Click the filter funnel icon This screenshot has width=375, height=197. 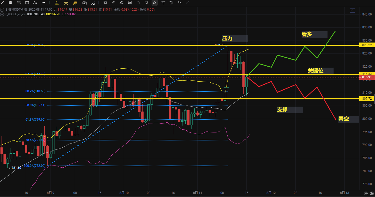click(163, 3)
